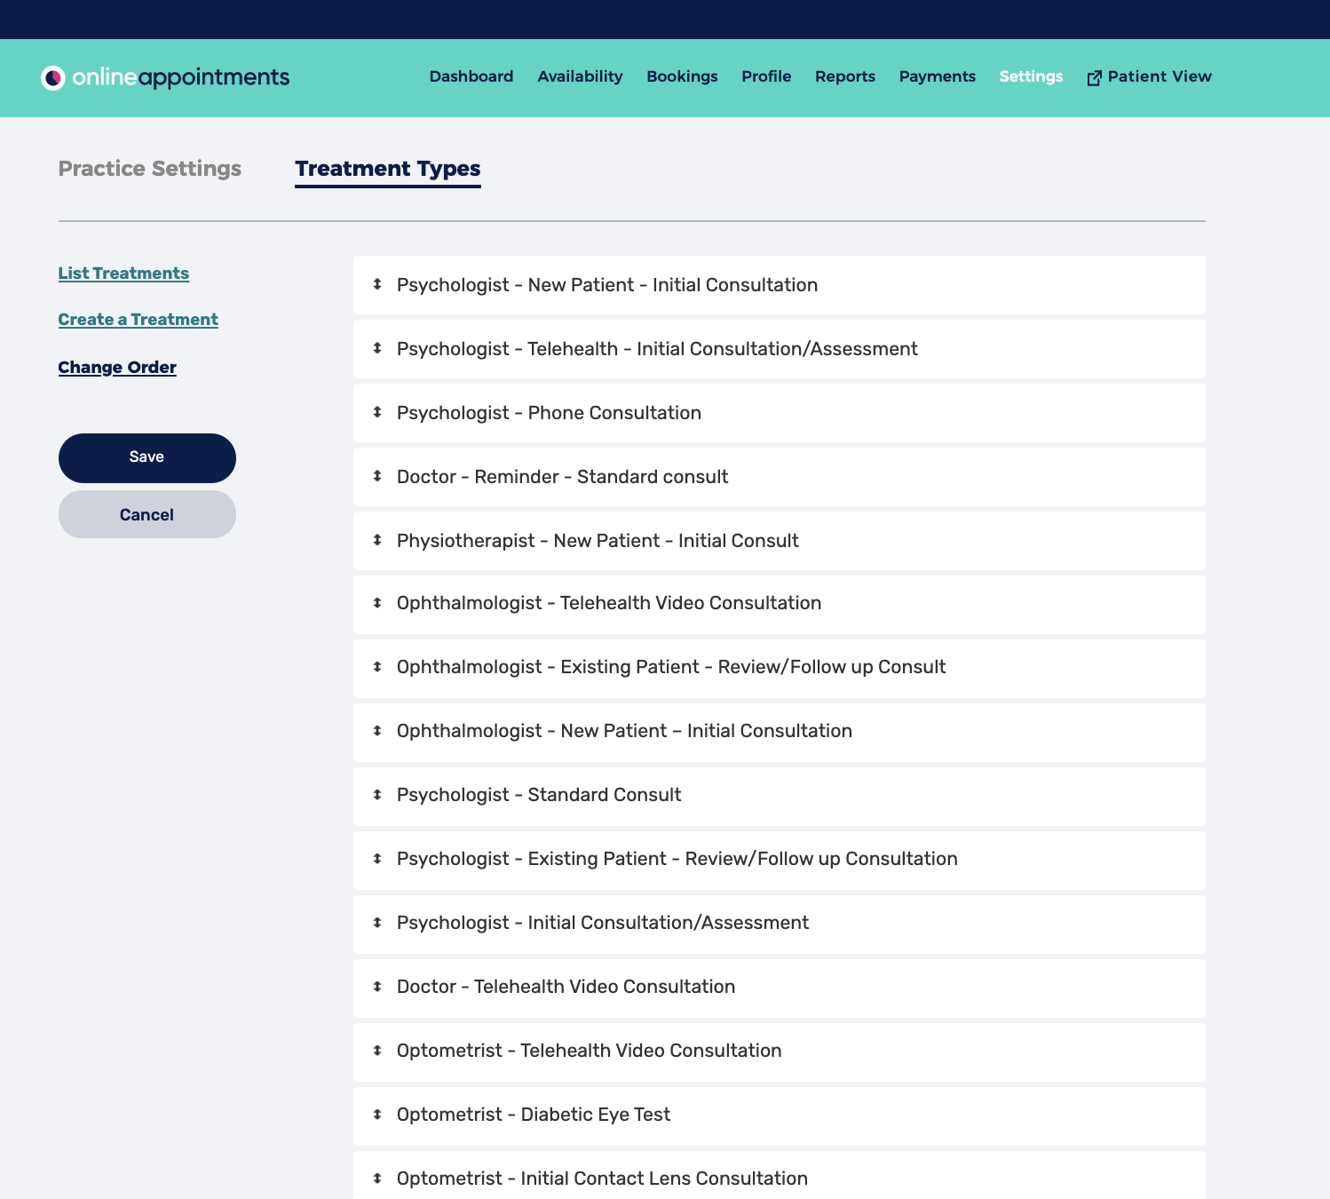Viewport: 1330px width, 1199px height.
Task: Open the Create a Treatment link
Action: 138,320
